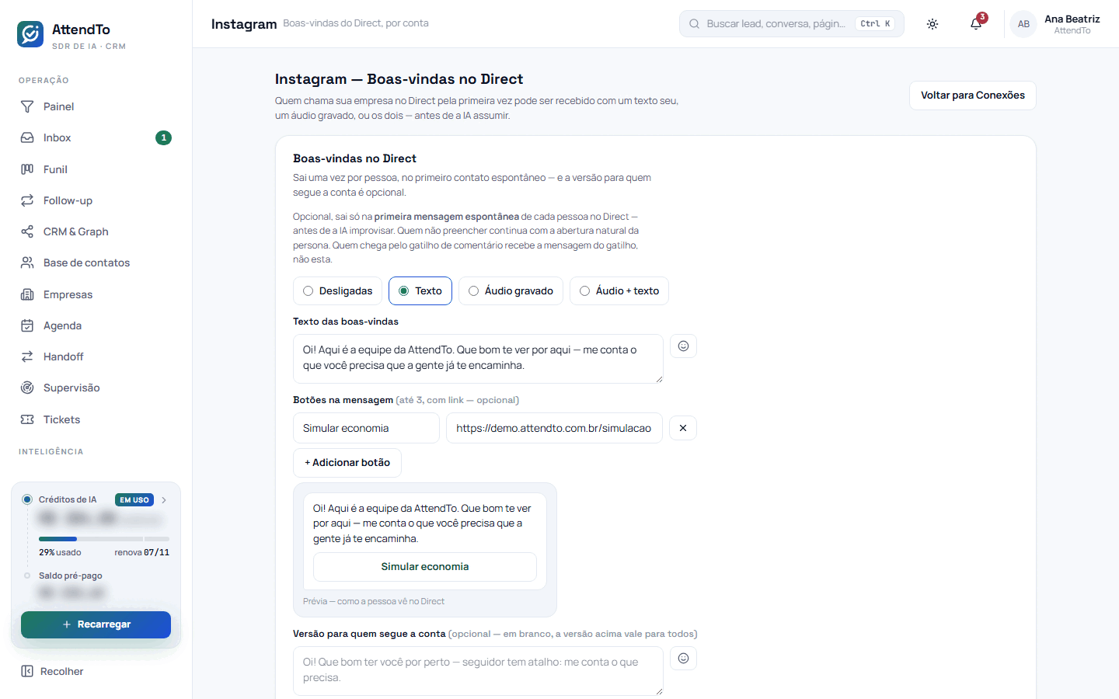Select the Texto radio option
This screenshot has width=1119, height=699.
[420, 291]
